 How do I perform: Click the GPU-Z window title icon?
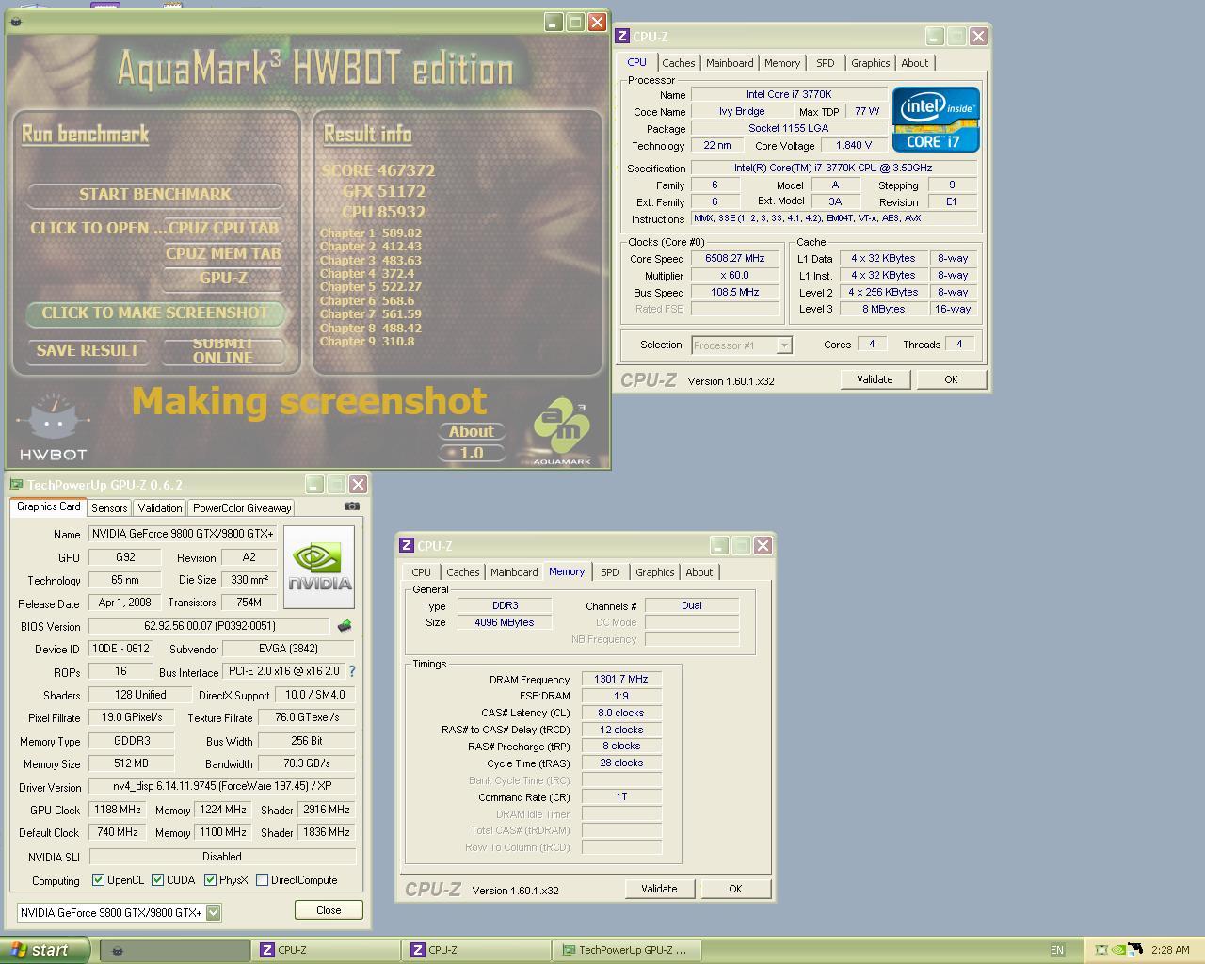(16, 485)
